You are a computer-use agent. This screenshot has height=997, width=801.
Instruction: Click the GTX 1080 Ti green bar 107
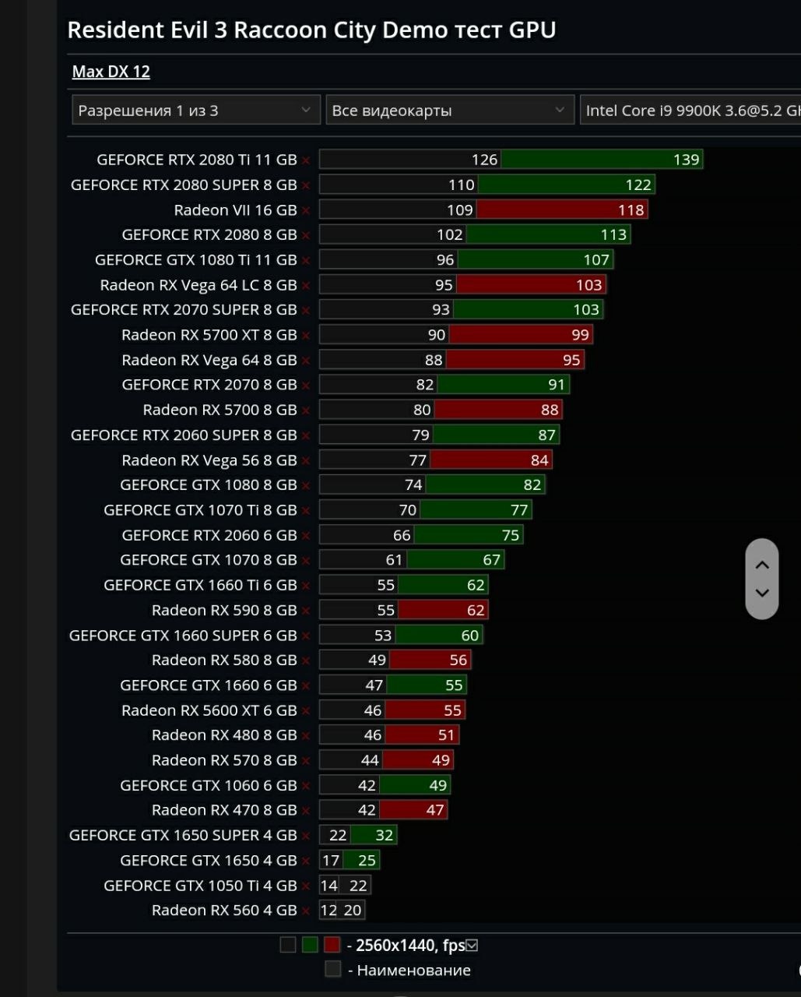pos(536,260)
